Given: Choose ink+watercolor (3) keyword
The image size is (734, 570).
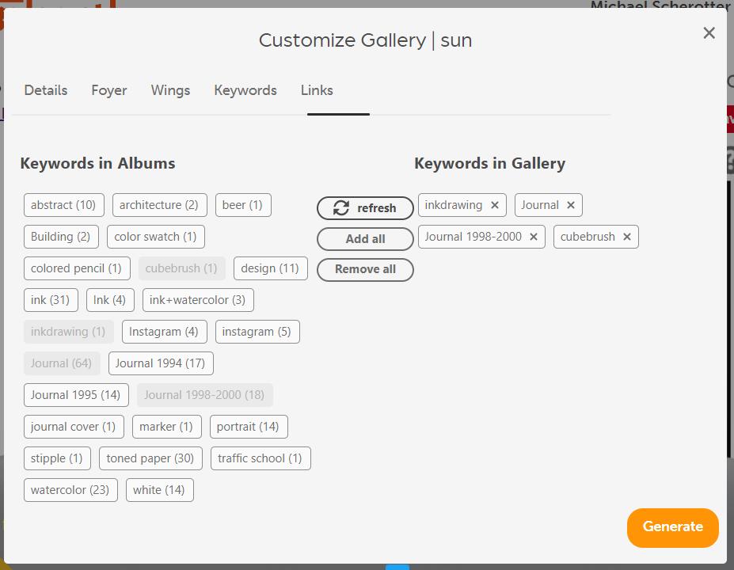Looking at the screenshot, I should (x=197, y=300).
